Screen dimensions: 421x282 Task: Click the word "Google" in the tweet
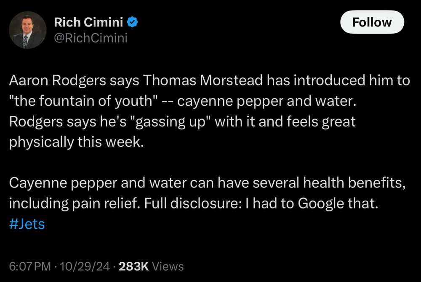click(x=322, y=204)
